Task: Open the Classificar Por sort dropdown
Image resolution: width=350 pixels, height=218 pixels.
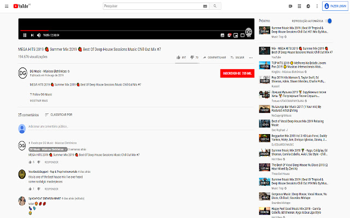Action: [x=58, y=115]
